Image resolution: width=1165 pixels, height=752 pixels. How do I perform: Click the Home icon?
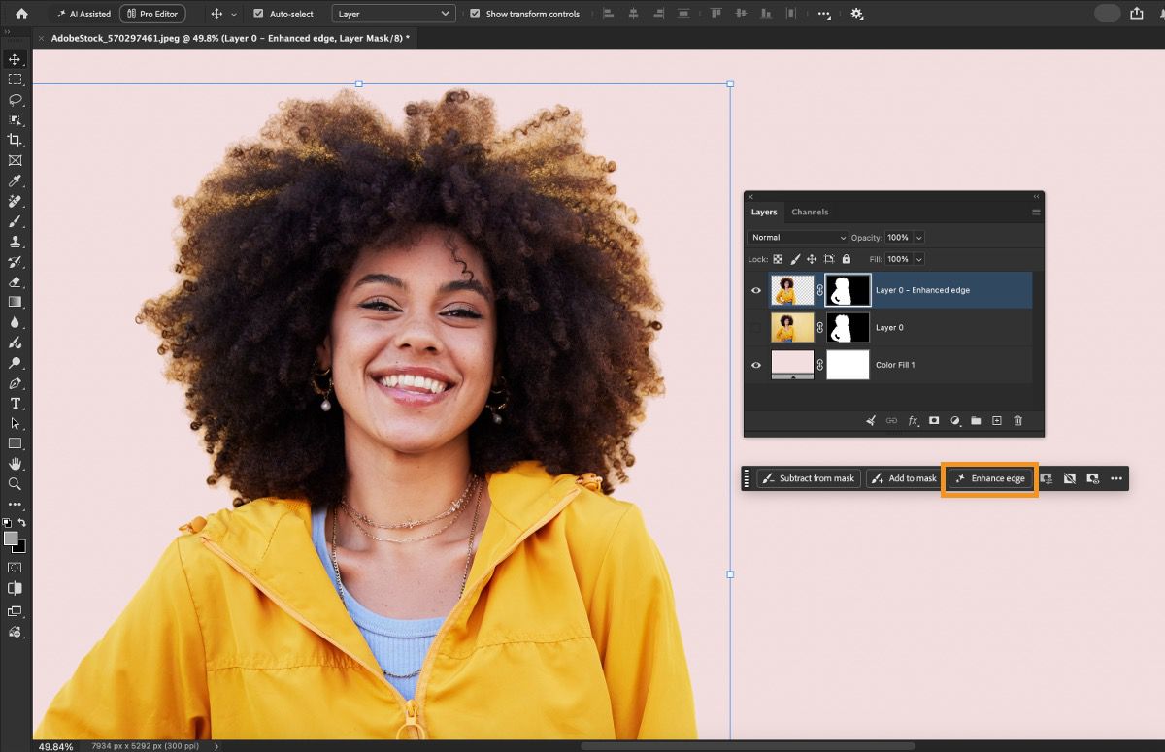pyautogui.click(x=21, y=14)
